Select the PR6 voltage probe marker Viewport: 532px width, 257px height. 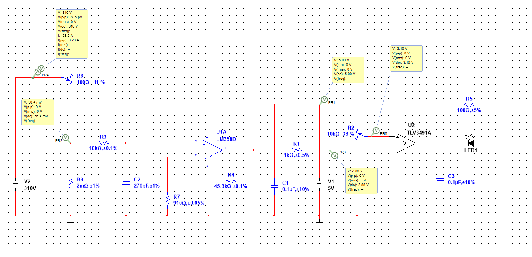click(x=376, y=130)
